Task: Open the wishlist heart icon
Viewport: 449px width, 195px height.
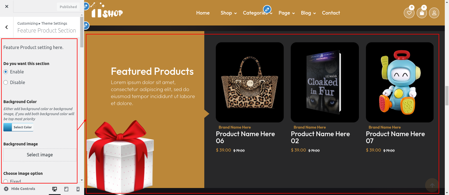Action: pos(409,13)
